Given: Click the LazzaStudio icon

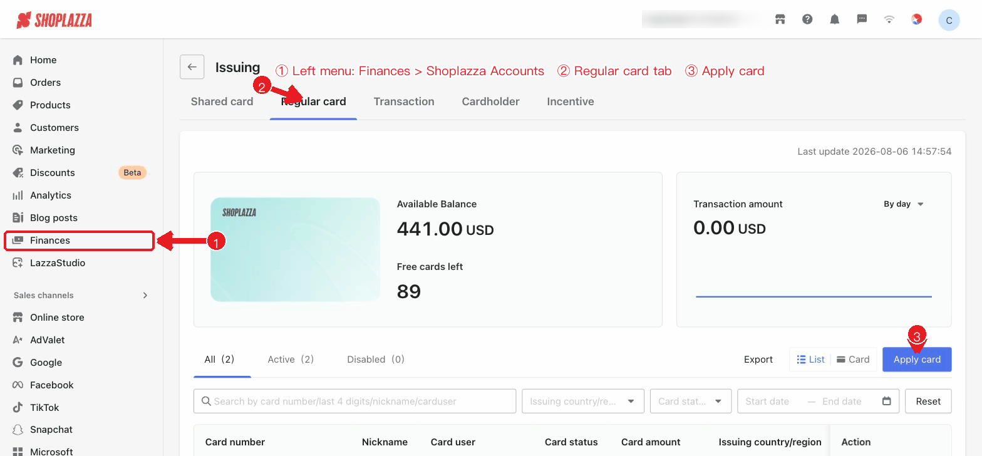Looking at the screenshot, I should coord(18,263).
